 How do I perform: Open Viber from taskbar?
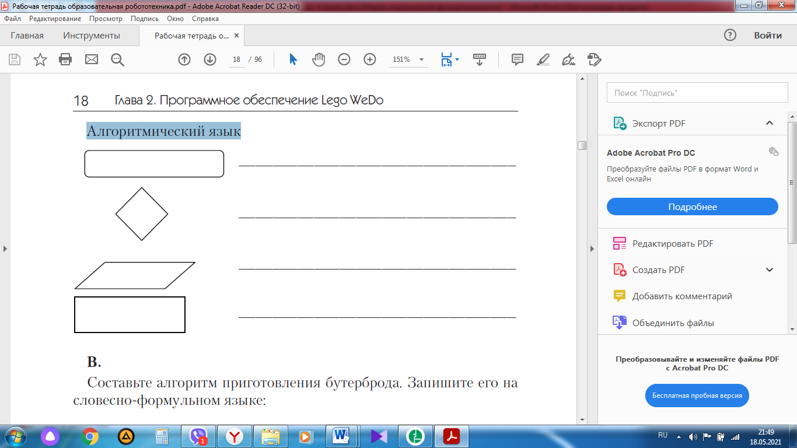point(198,436)
